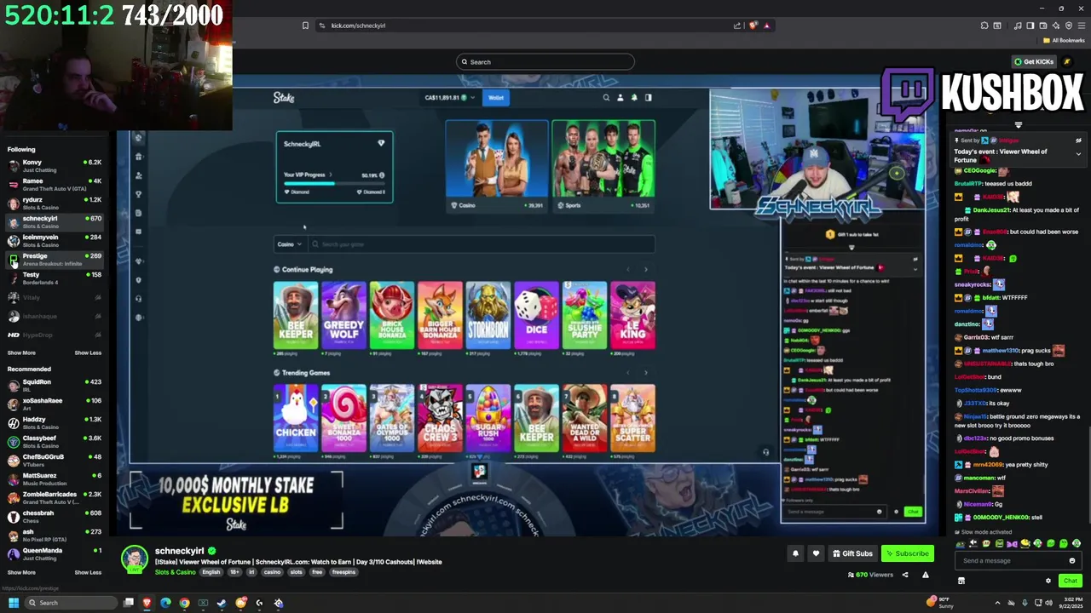Open browser extensions puzzle icon

tap(984, 26)
